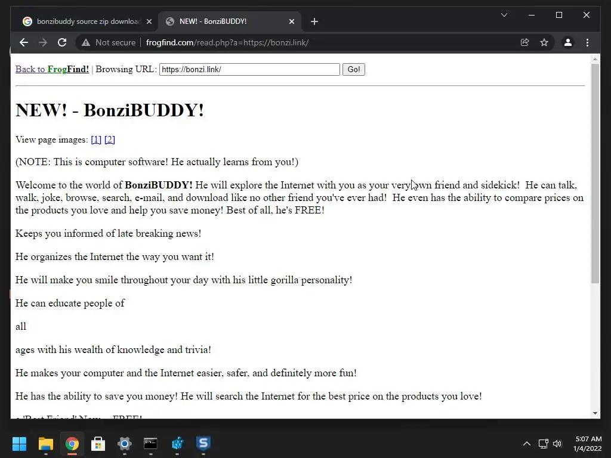This screenshot has width=611, height=458.
Task: Close the NEW! - BonziBUDDY! tab
Action: (x=292, y=21)
